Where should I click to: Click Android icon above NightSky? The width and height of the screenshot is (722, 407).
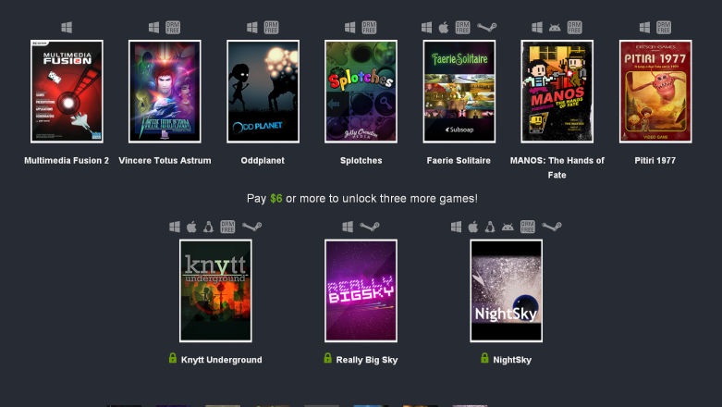click(508, 227)
